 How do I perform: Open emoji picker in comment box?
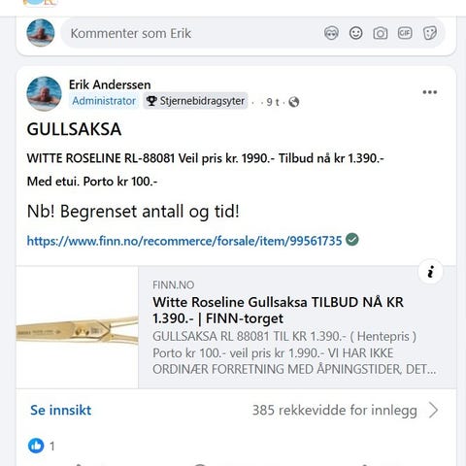tap(355, 33)
